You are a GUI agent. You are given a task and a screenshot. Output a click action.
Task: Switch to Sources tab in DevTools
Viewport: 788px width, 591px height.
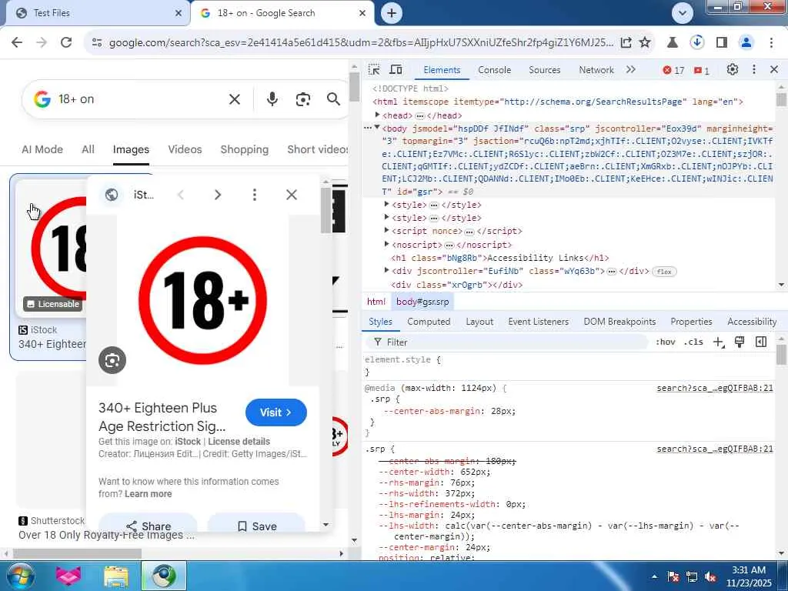[544, 70]
